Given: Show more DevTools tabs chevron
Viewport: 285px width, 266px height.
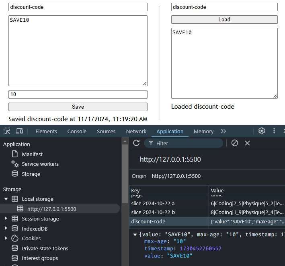Looking at the screenshot, I should (223, 131).
